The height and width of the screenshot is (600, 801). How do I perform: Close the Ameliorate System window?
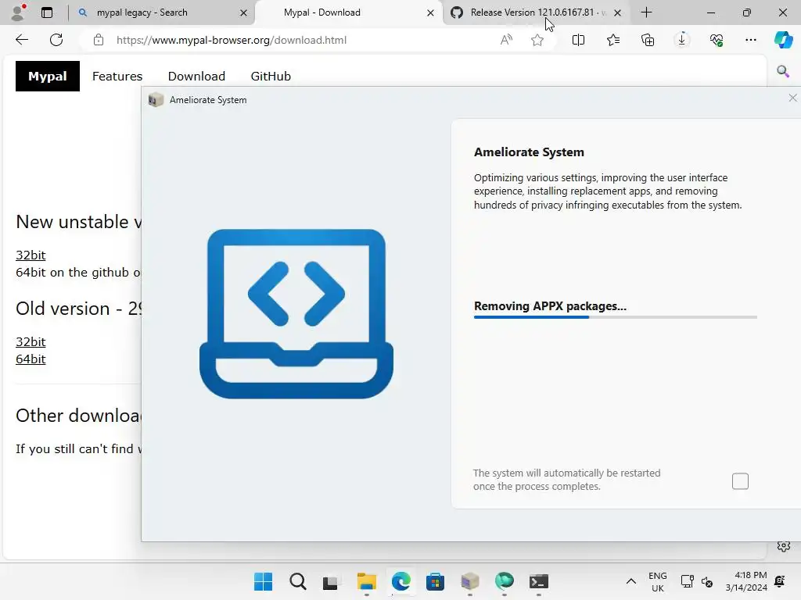[793, 98]
